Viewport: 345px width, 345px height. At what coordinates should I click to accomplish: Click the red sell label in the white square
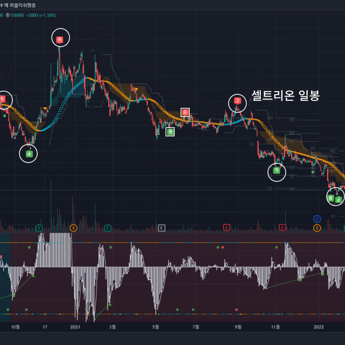click(x=185, y=113)
